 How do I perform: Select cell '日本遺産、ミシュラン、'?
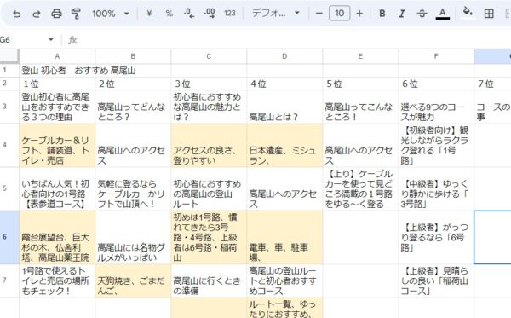(x=284, y=145)
